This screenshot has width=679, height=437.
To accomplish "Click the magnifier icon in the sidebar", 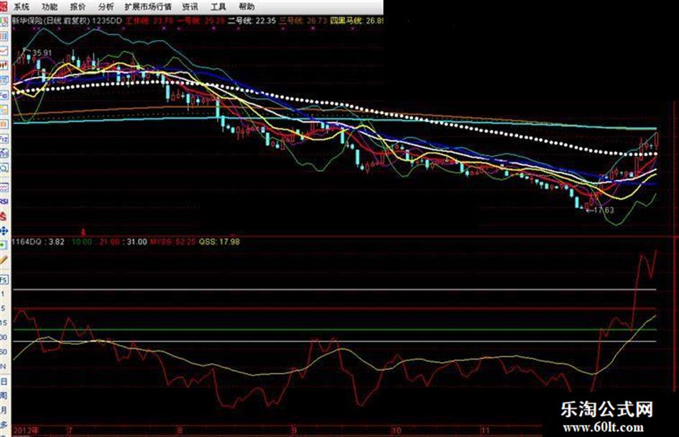I will [x=4, y=168].
